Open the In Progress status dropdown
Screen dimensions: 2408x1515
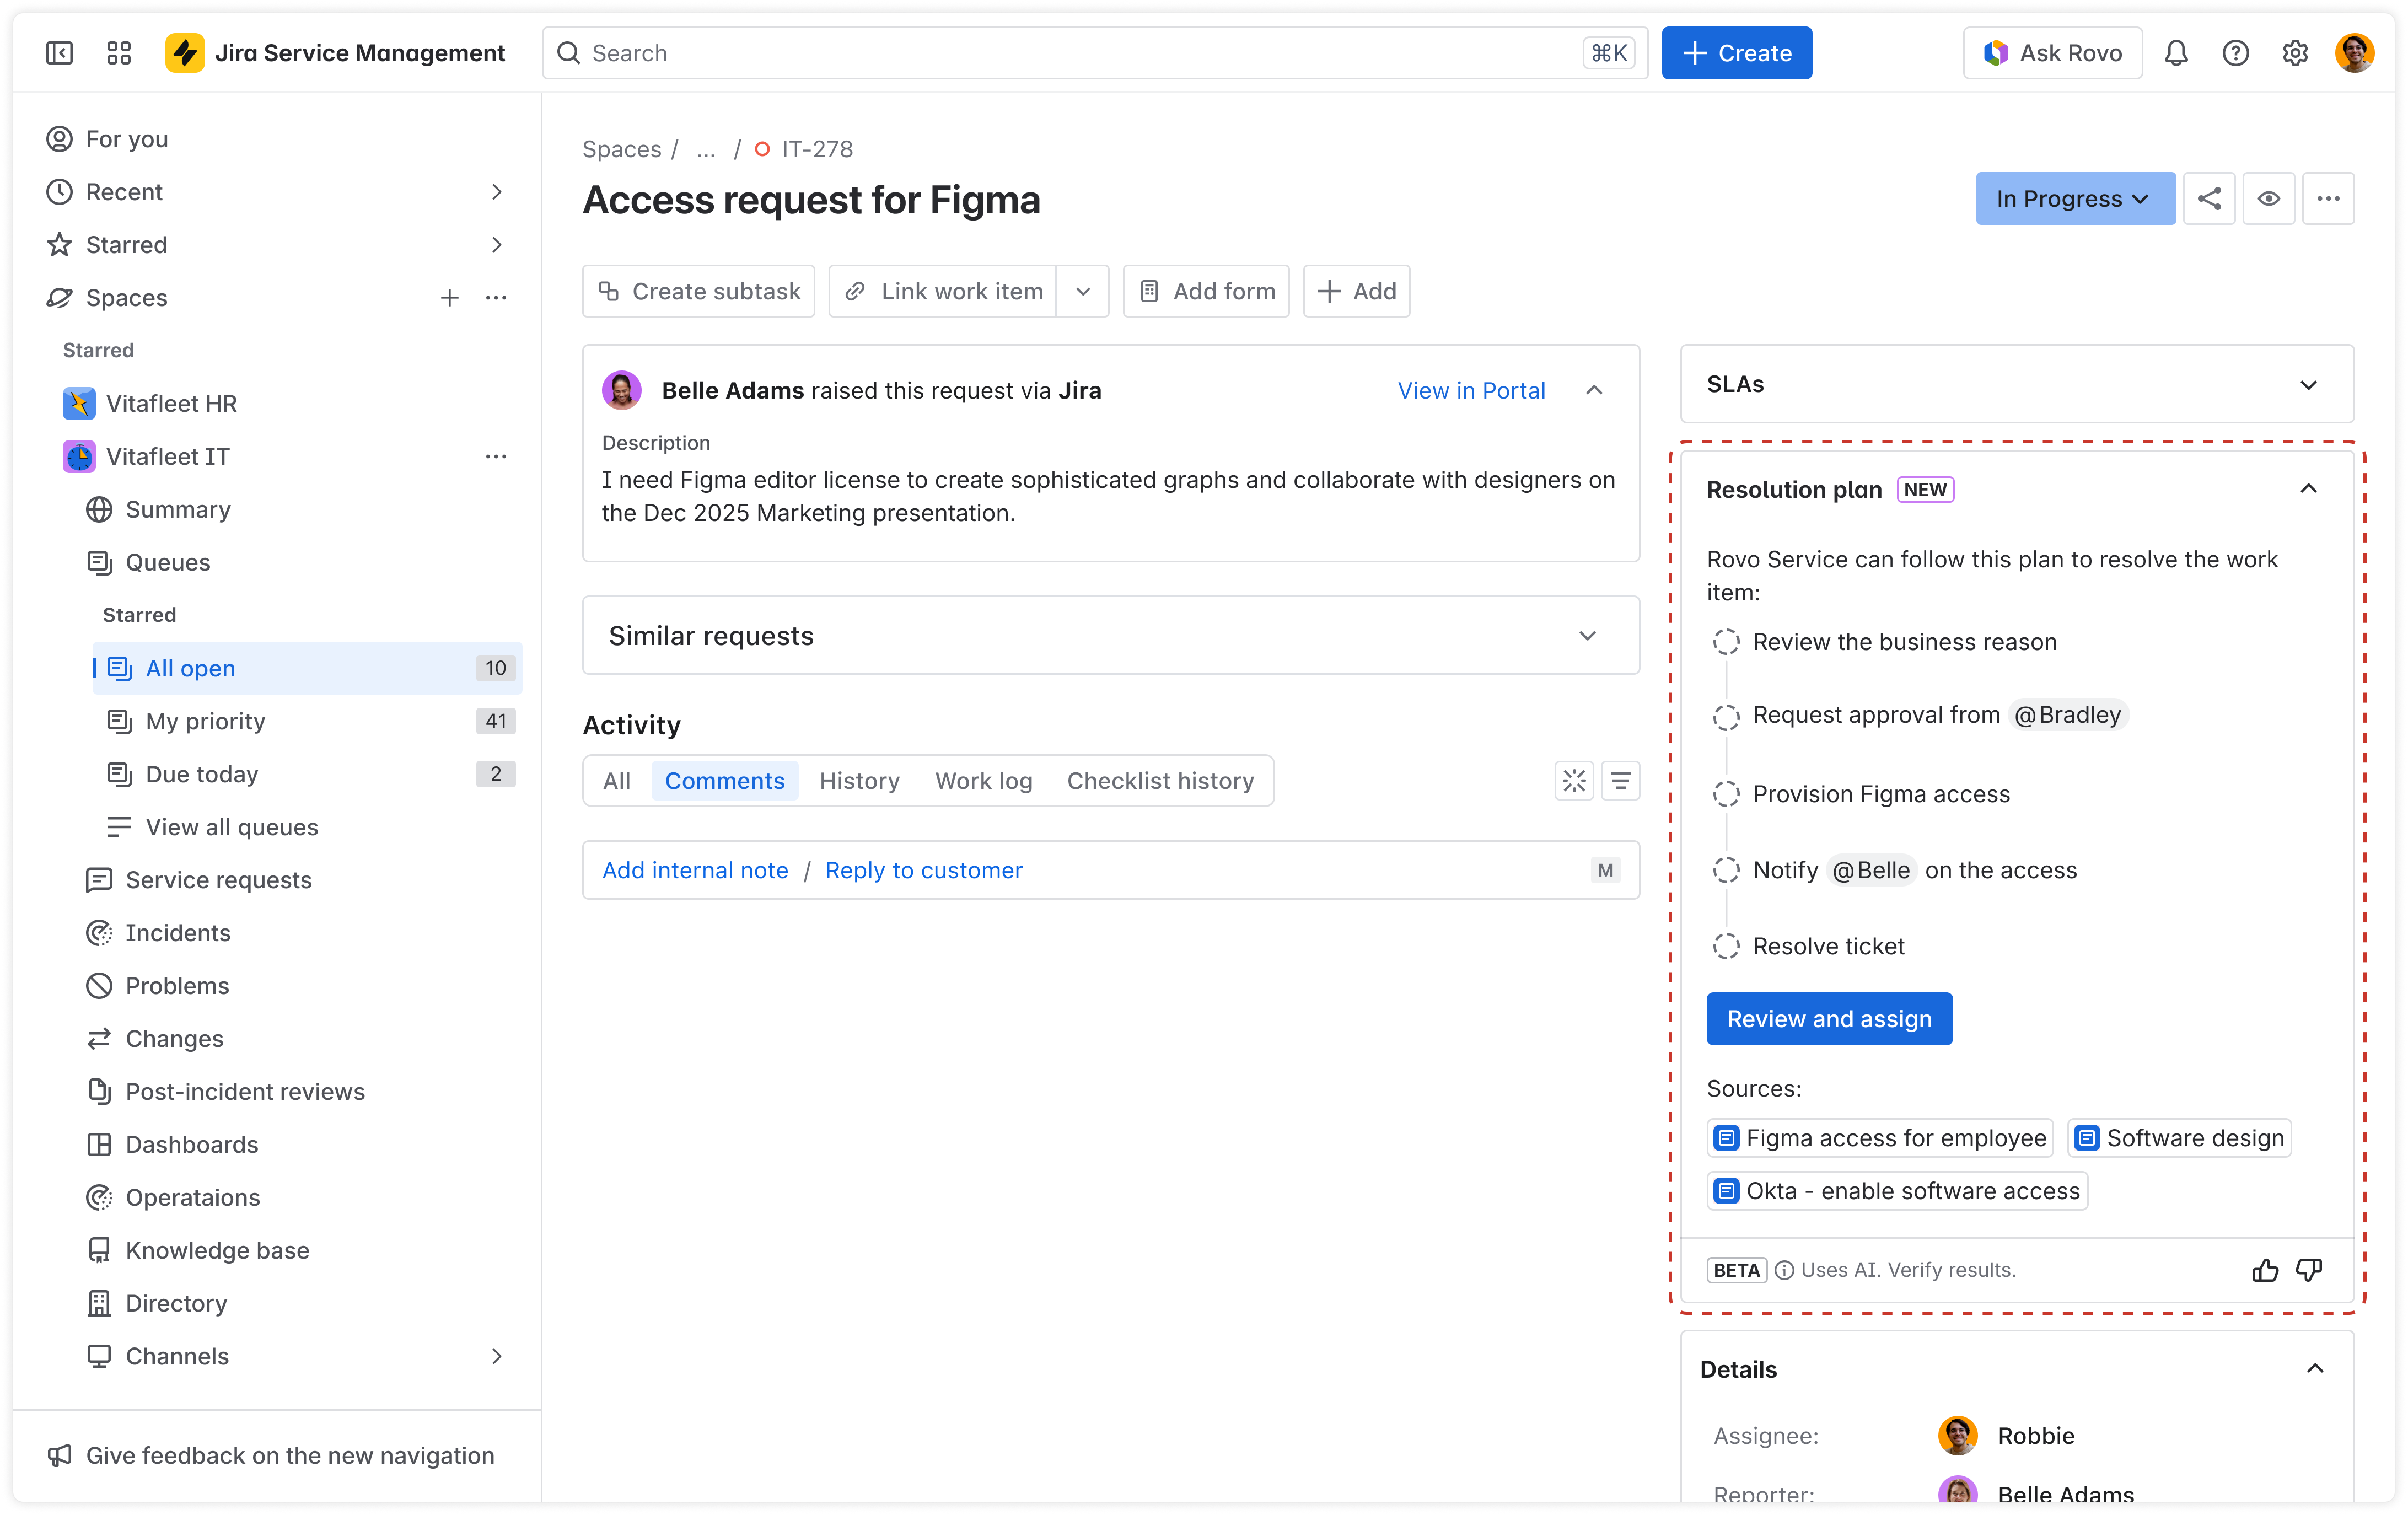(x=2075, y=198)
